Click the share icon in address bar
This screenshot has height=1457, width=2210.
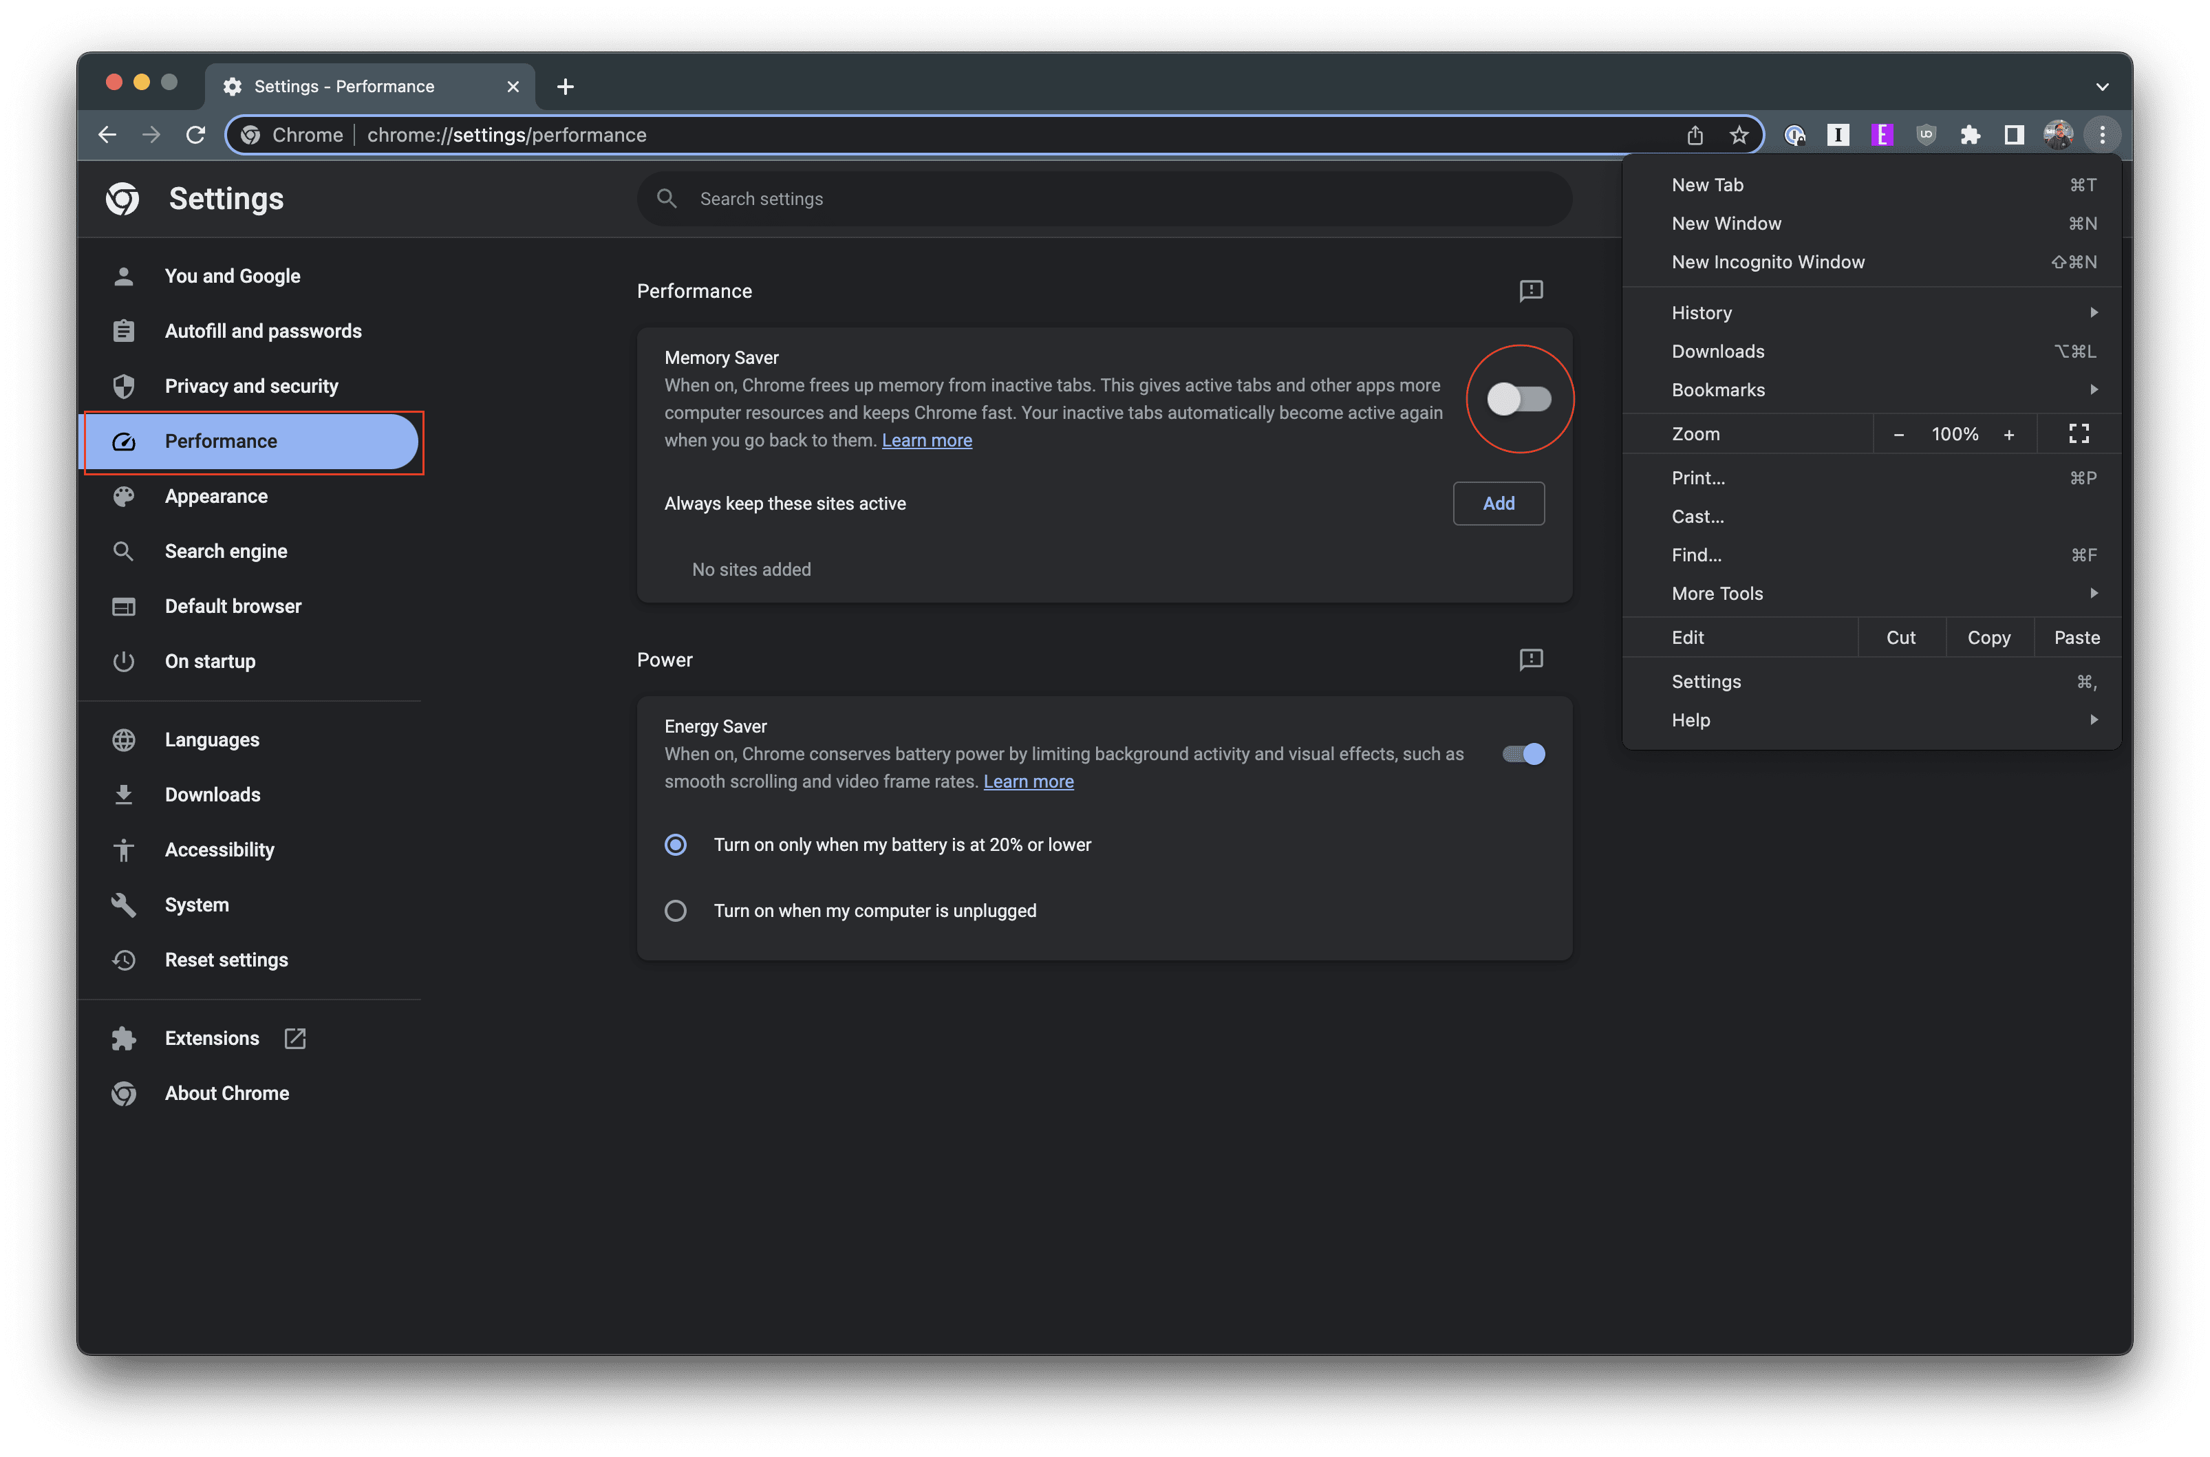tap(1694, 135)
